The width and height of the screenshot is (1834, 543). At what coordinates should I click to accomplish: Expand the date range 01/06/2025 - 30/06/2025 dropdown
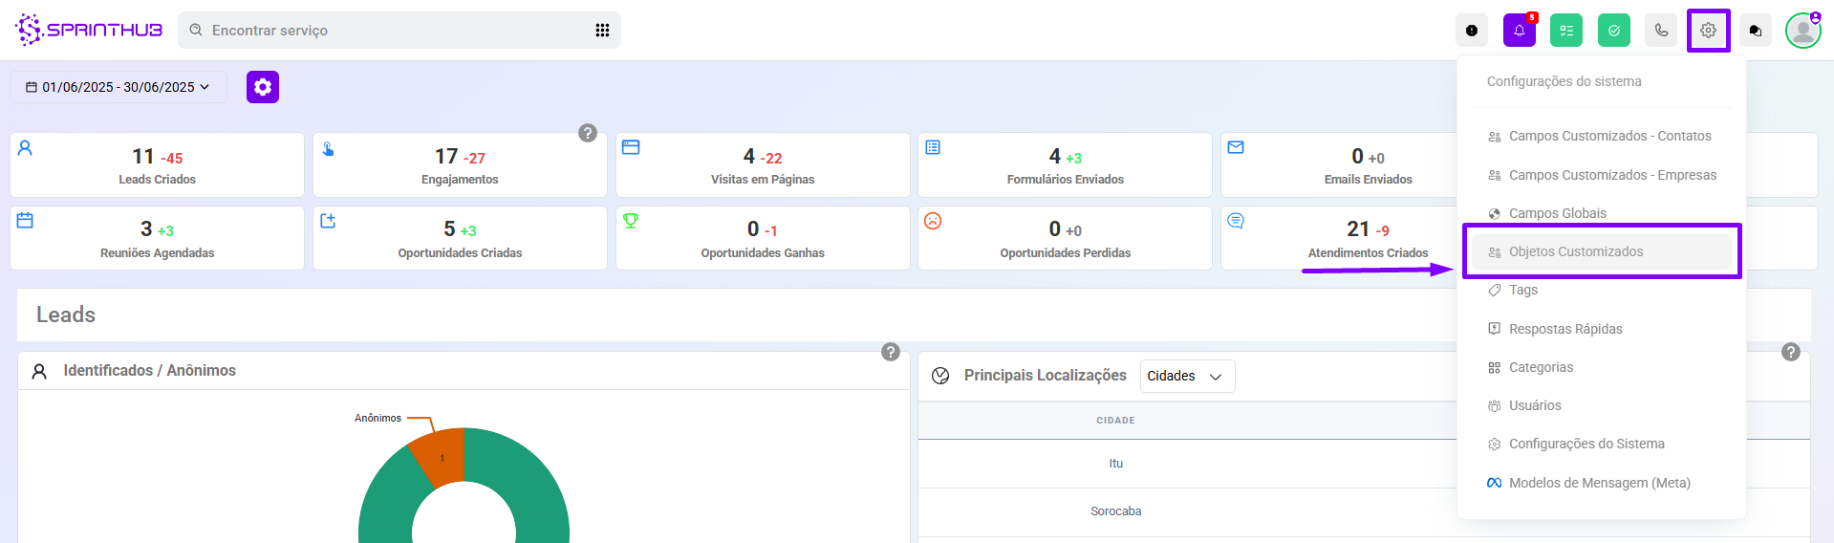[119, 87]
